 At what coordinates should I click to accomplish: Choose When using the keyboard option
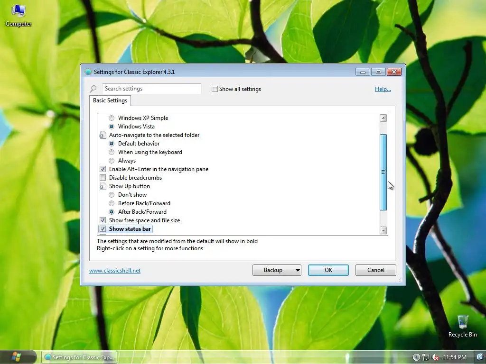[x=112, y=152]
